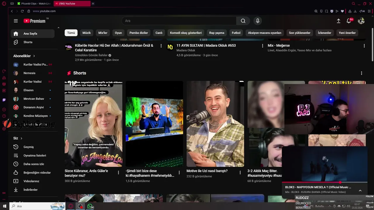The width and height of the screenshot is (374, 210).
Task: Start voice search with microphone icon
Action: (257, 21)
